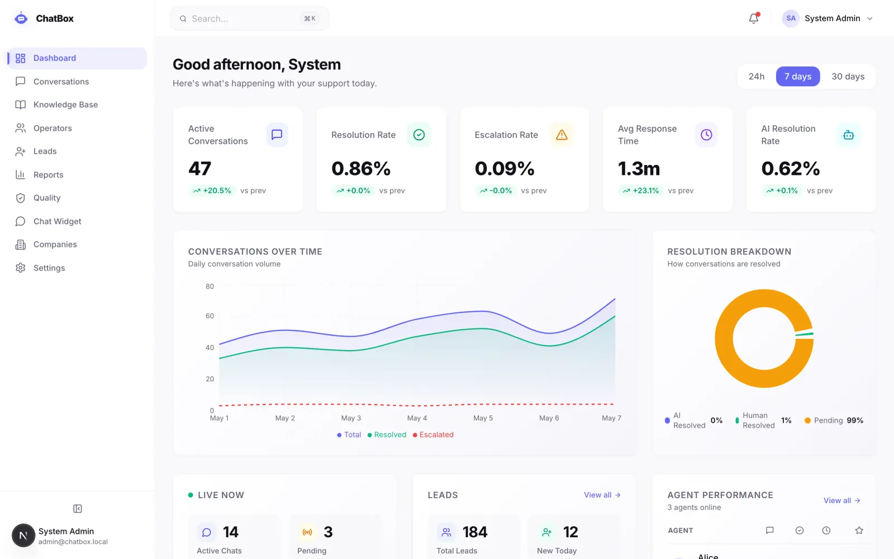
Task: Switch time range to 30 days
Action: (x=848, y=77)
